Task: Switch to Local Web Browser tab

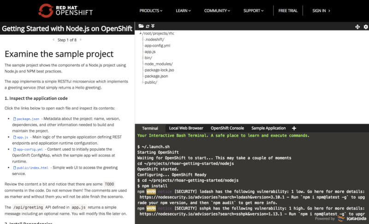Action: click(x=186, y=128)
